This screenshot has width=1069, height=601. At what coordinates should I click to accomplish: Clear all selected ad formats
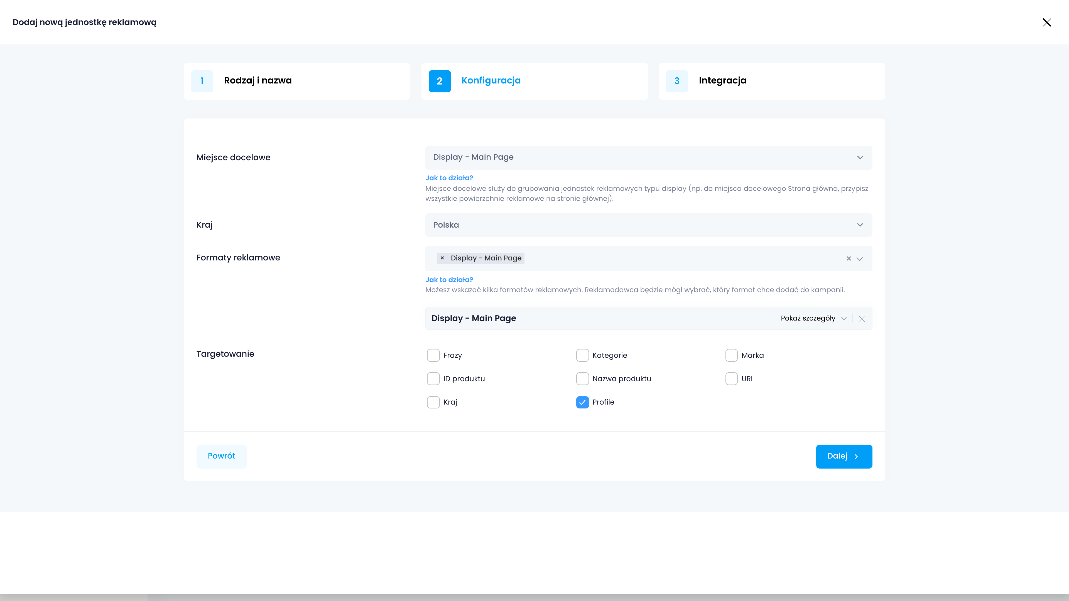point(849,258)
